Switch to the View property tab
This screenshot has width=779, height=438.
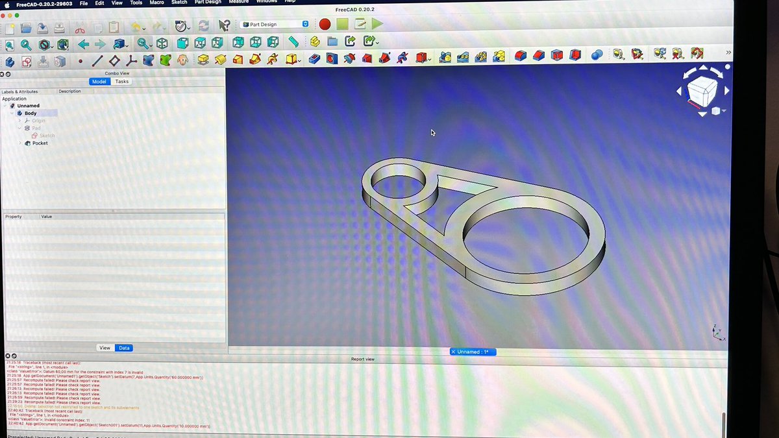(x=105, y=348)
